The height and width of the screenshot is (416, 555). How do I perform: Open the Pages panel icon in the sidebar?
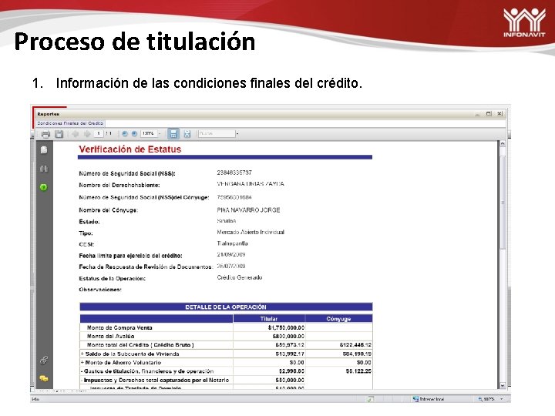[x=44, y=150]
